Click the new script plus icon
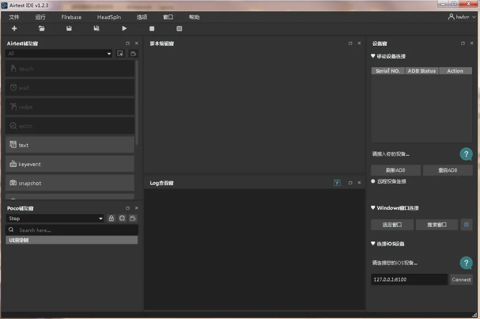 click(14, 28)
